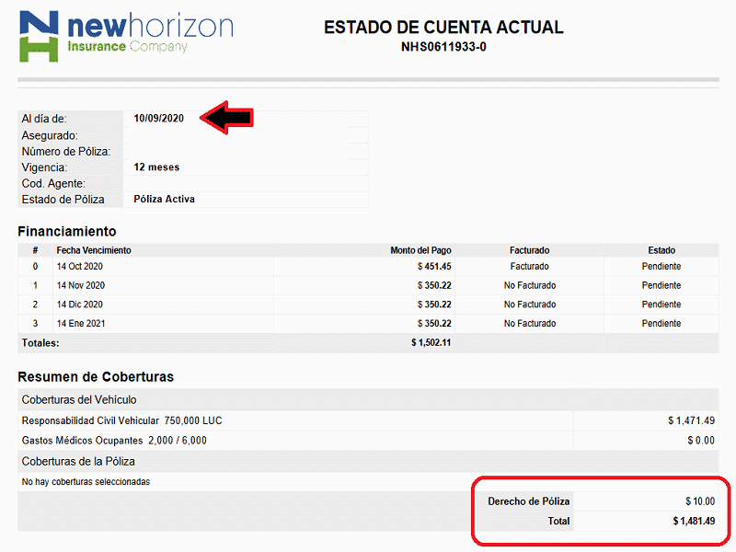736x552 pixels.
Task: Click the black arrow pointing at the date
Action: [226, 117]
